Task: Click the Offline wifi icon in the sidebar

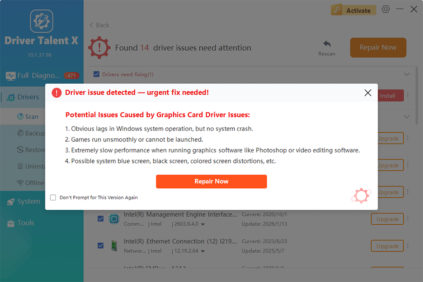Action: point(20,183)
